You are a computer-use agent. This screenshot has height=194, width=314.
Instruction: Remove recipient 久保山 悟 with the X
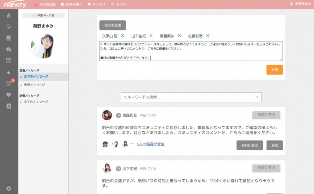tap(122, 36)
